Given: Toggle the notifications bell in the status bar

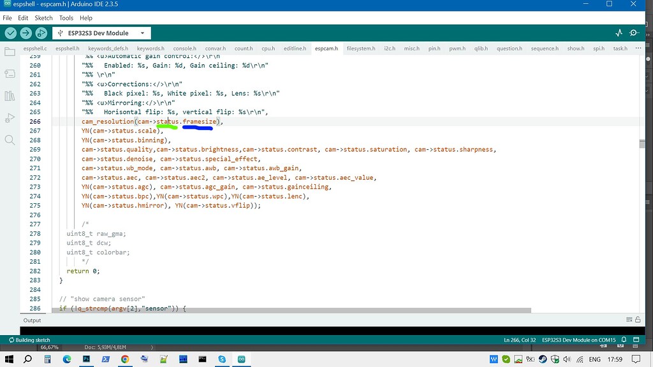Looking at the screenshot, I should click(x=624, y=340).
